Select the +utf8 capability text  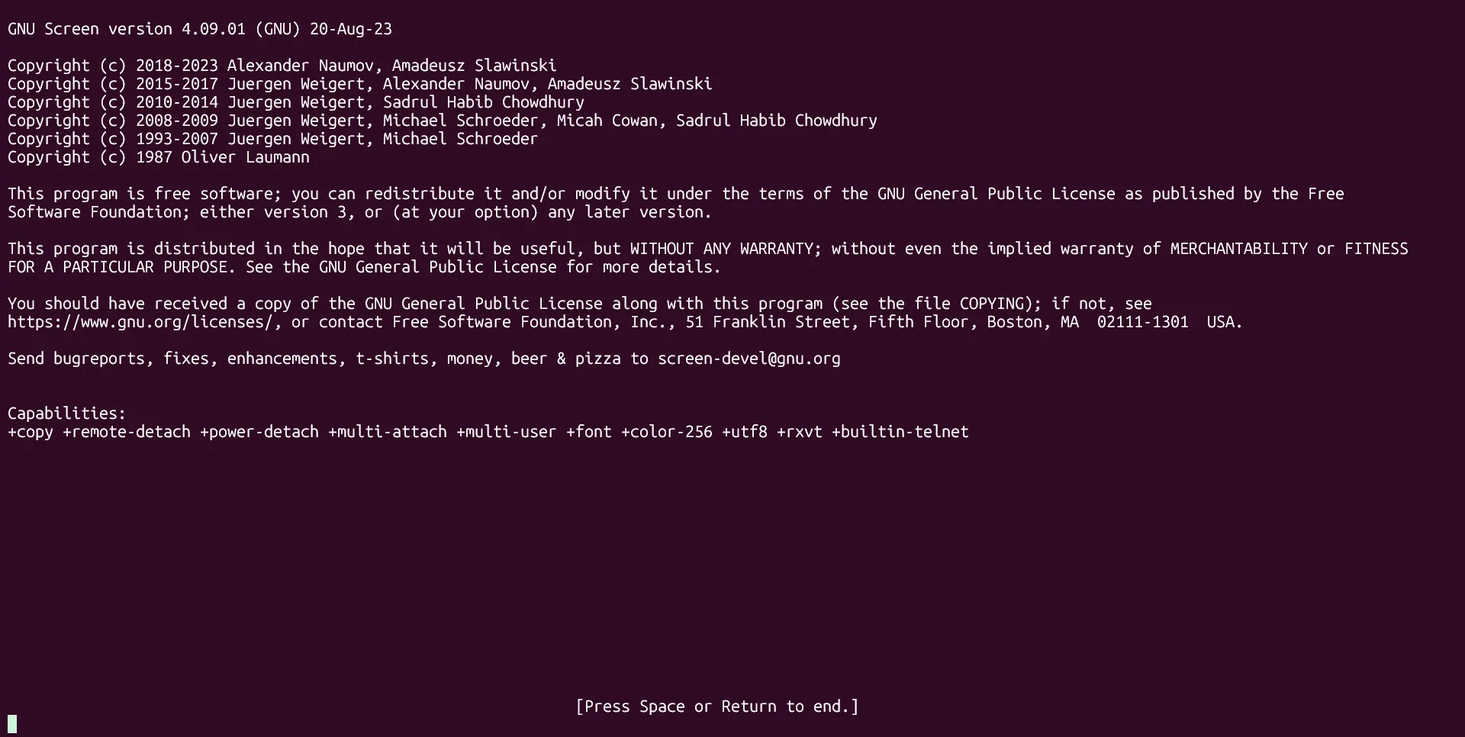745,432
